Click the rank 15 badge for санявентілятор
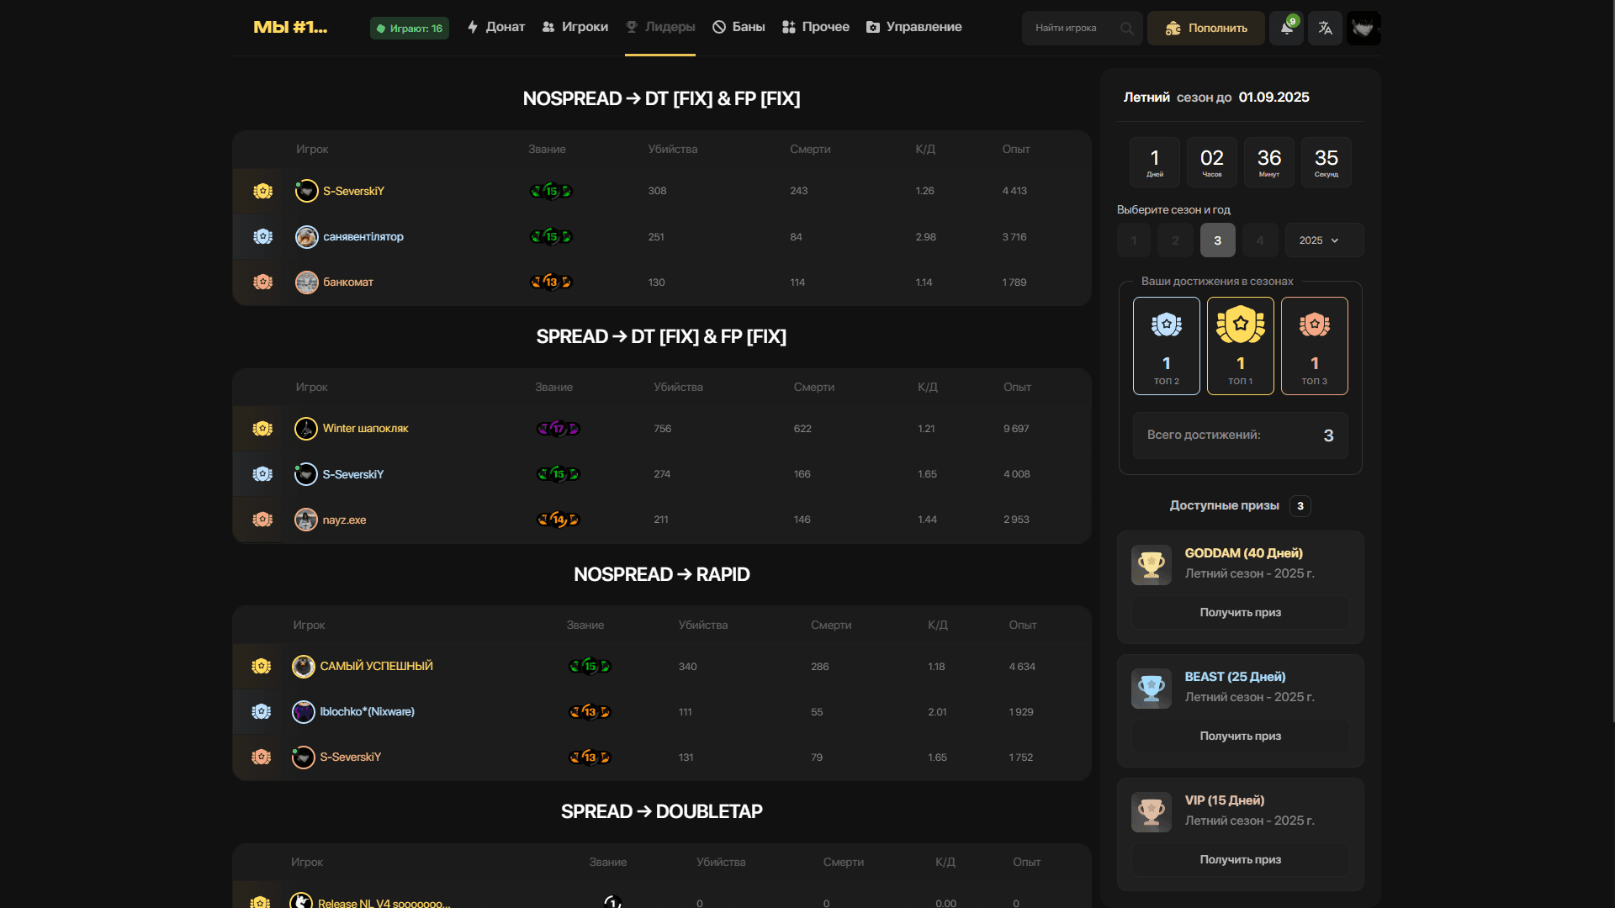The image size is (1615, 908). coord(551,236)
